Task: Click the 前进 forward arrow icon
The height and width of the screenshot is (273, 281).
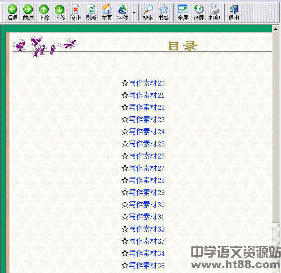Action: click(x=28, y=9)
